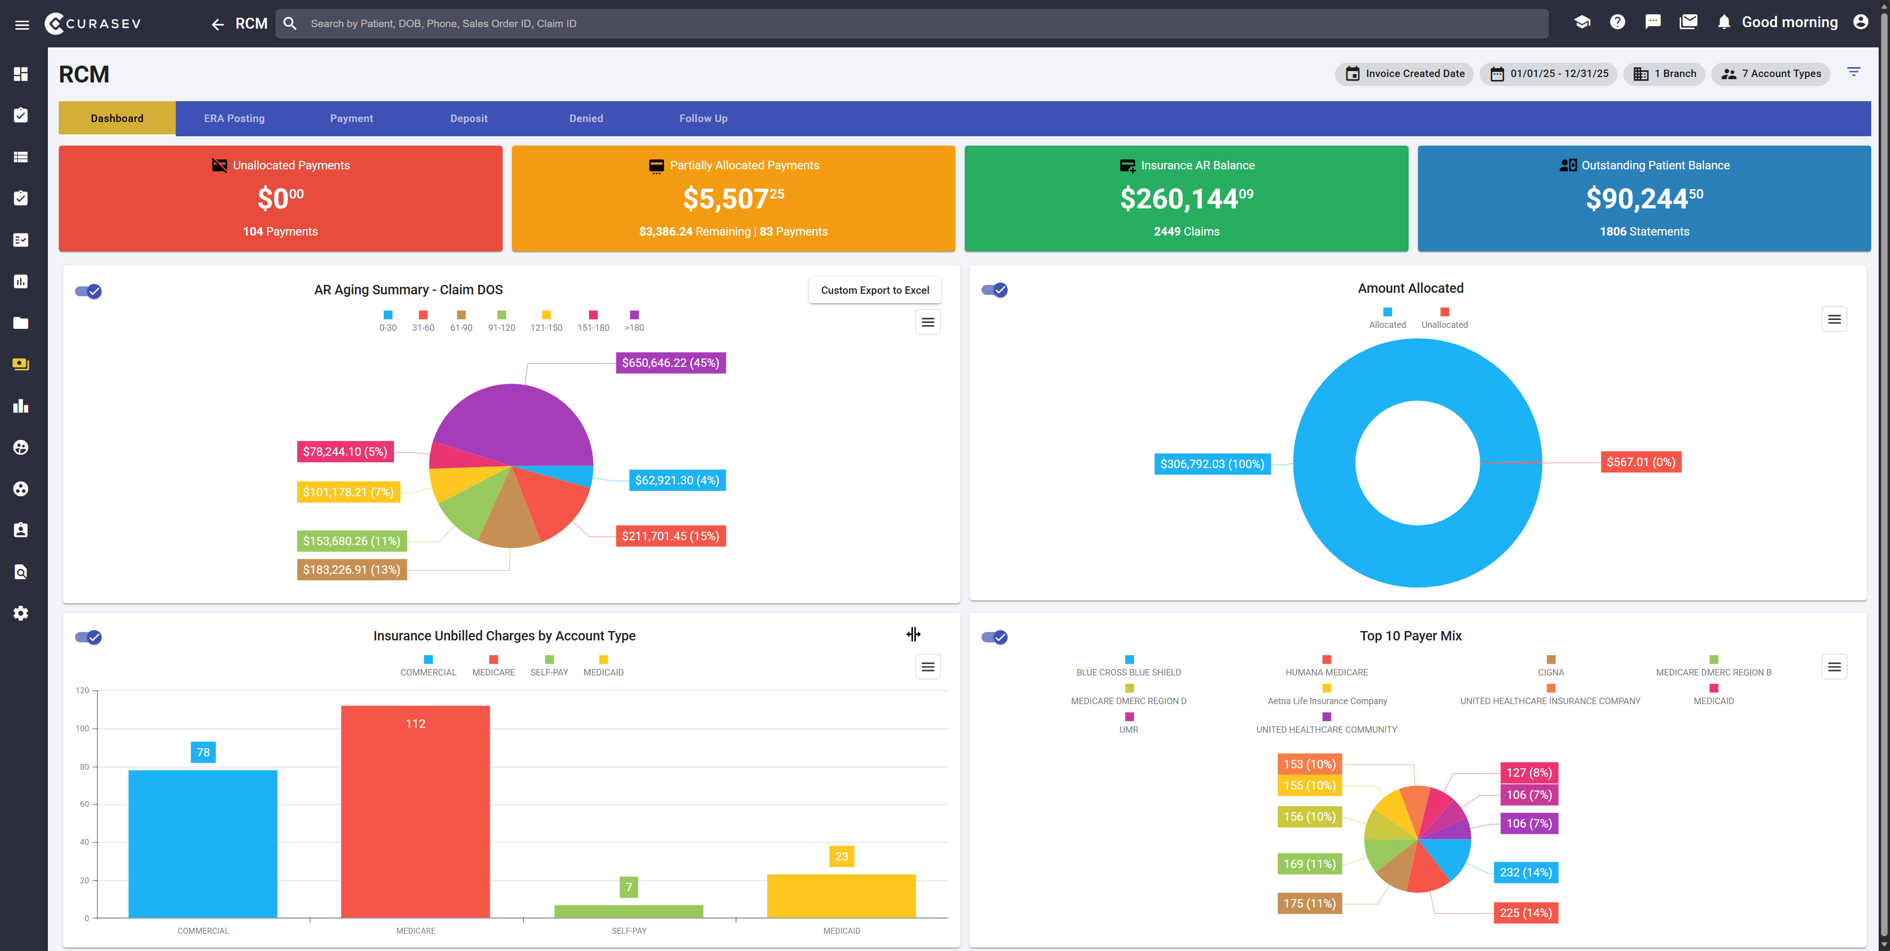1890x951 pixels.
Task: Open the hamburger navigation menu
Action: tap(22, 24)
